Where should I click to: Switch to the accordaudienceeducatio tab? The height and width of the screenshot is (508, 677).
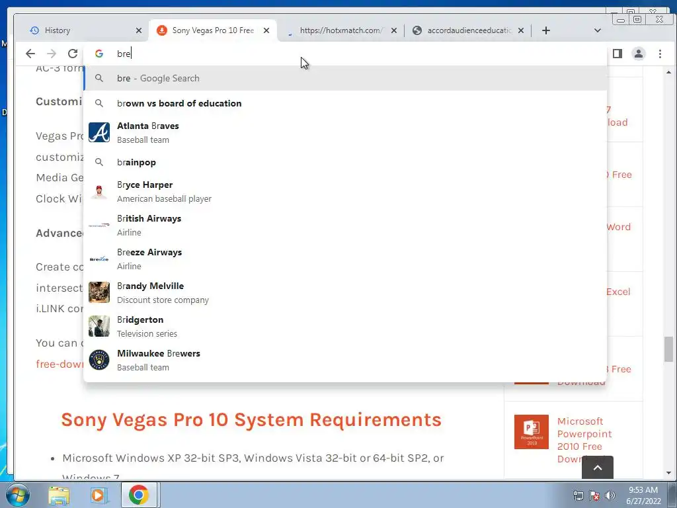click(x=468, y=30)
